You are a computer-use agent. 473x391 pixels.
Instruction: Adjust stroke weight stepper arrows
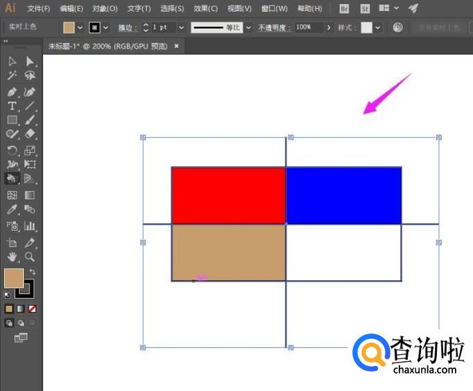146,28
